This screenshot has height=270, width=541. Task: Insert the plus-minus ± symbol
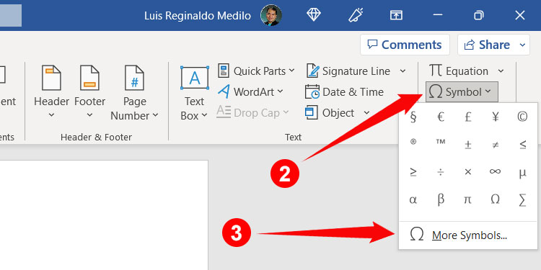(x=467, y=145)
